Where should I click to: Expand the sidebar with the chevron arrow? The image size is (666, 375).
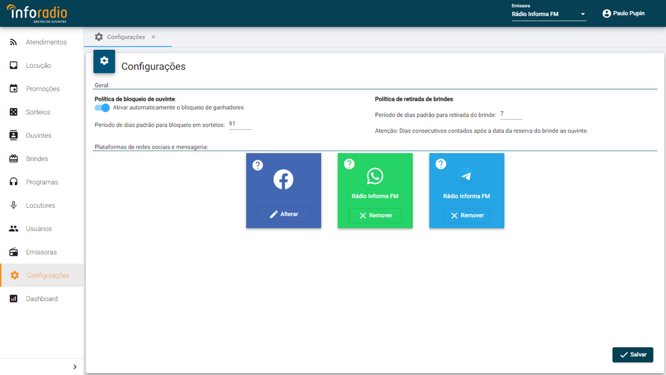click(x=75, y=367)
